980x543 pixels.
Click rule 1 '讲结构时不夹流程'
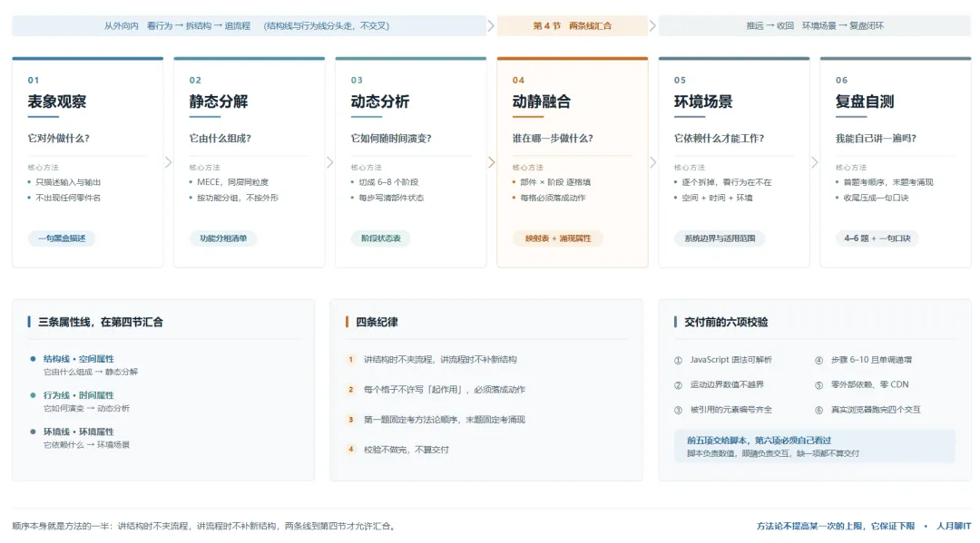click(440, 360)
